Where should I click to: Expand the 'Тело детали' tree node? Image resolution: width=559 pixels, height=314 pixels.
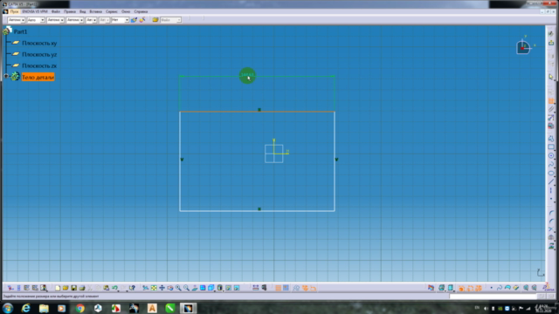pos(6,76)
